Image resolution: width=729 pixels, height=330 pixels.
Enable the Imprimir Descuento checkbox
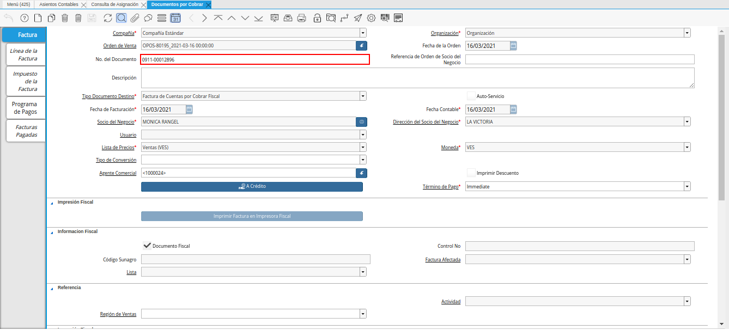click(x=471, y=173)
